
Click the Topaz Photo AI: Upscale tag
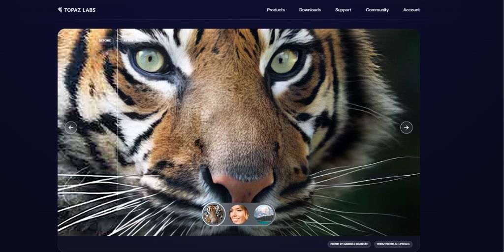393,244
